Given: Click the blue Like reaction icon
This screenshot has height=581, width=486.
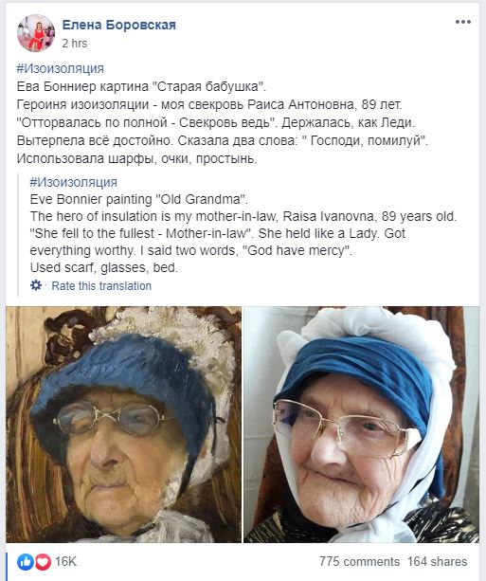Looking at the screenshot, I should (x=26, y=562).
